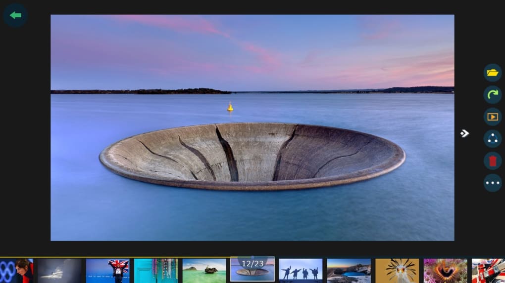Click the main spillway photo
Viewport: 505px width, 283px height.
coord(252,127)
